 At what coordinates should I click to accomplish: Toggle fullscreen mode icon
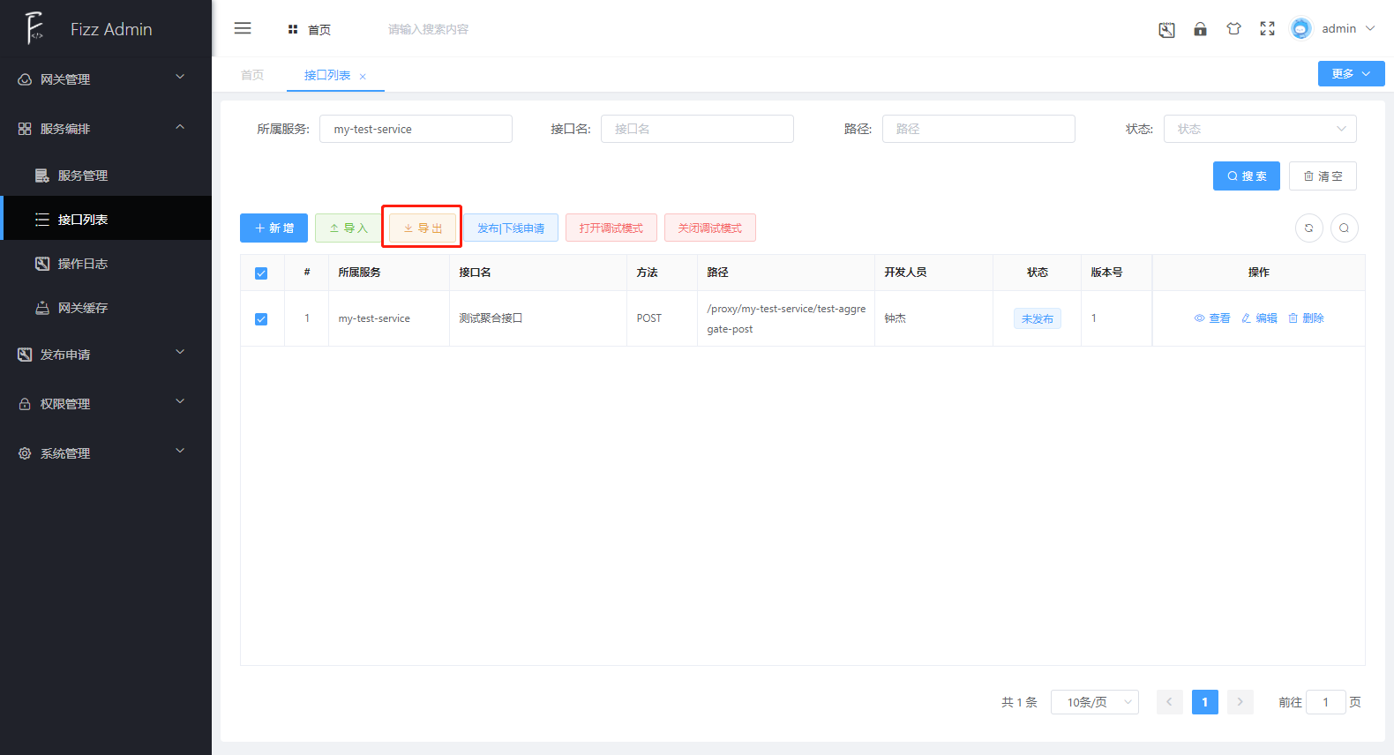click(1267, 29)
